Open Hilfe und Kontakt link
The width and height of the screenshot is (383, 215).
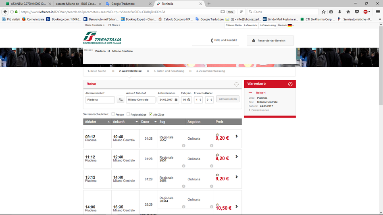tap(224, 40)
